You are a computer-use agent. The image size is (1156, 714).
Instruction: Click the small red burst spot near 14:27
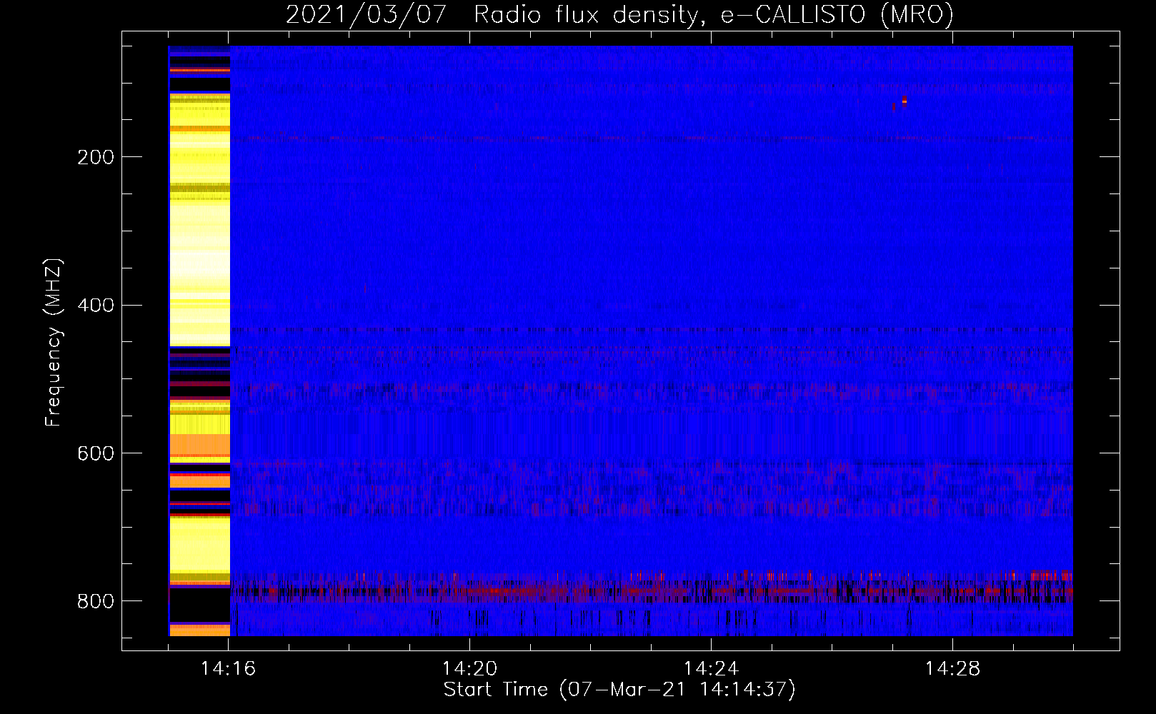pos(905,101)
